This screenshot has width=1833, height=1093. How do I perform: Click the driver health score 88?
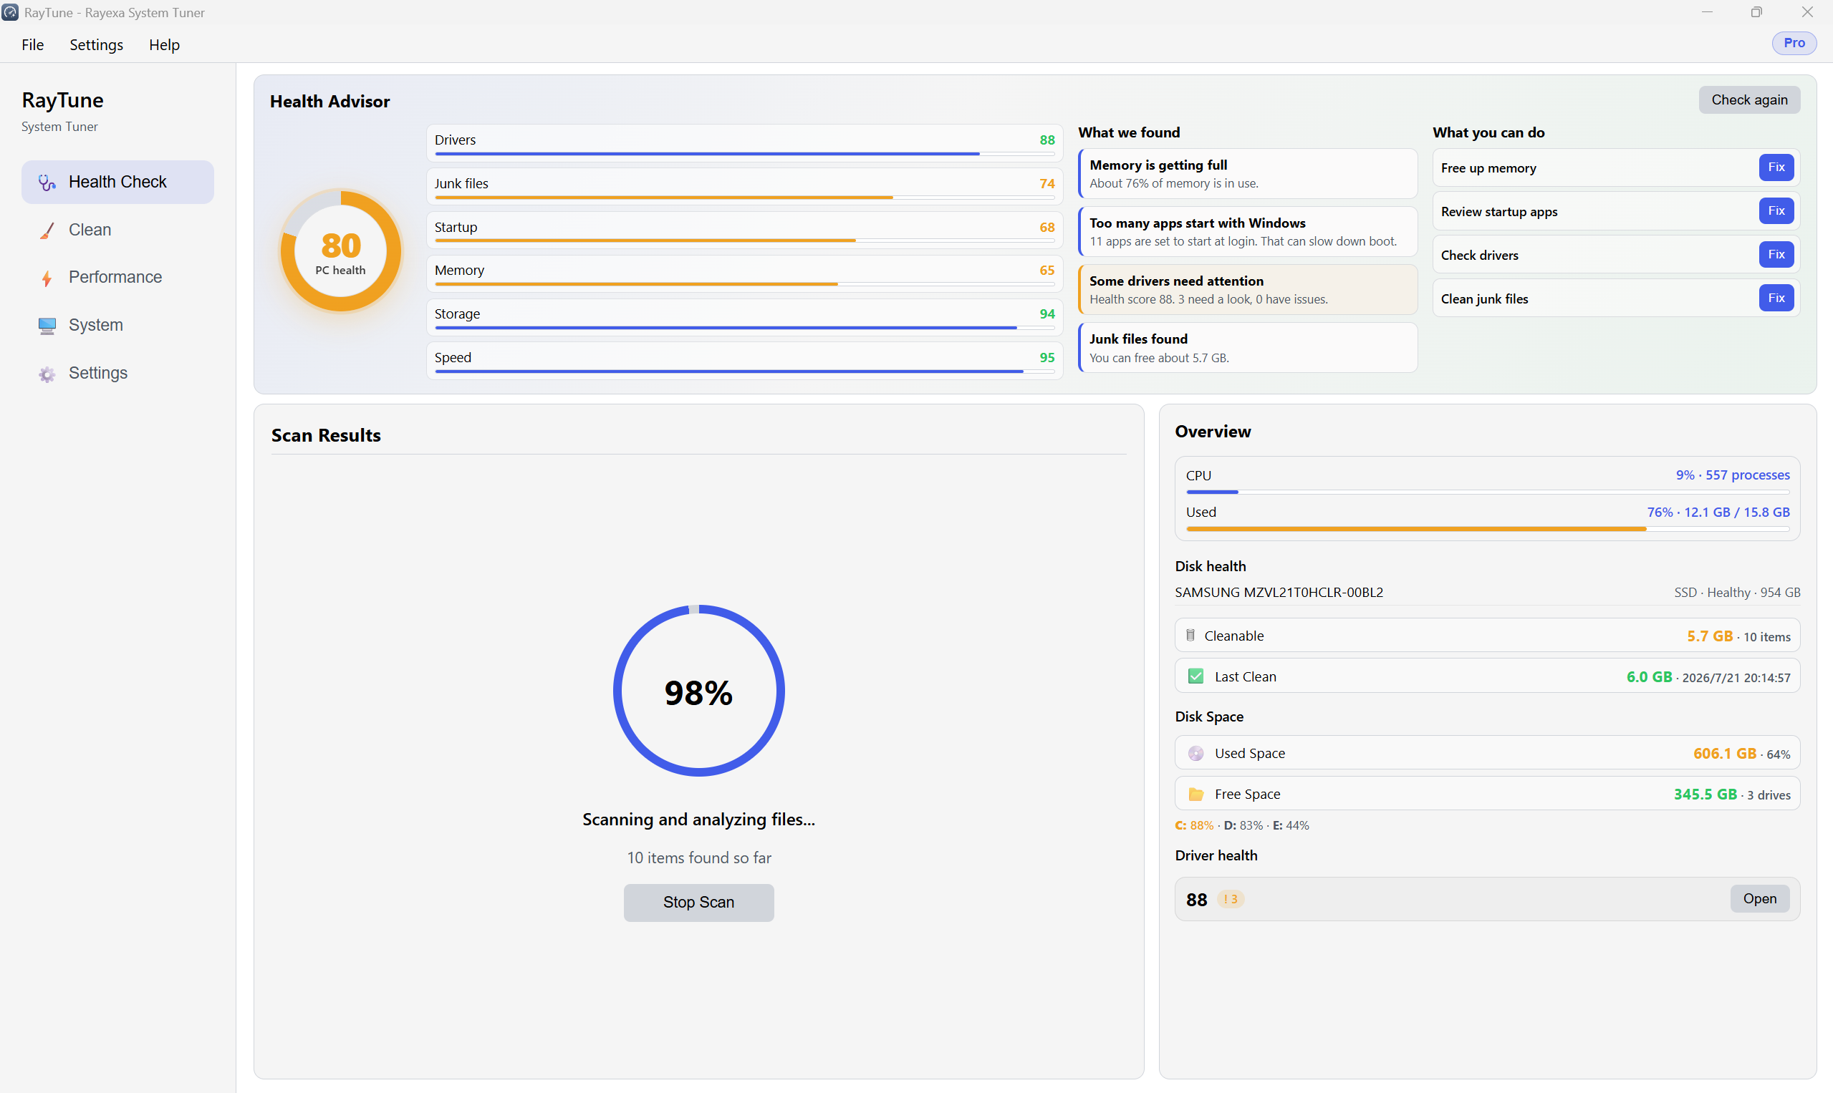[x=1196, y=899]
